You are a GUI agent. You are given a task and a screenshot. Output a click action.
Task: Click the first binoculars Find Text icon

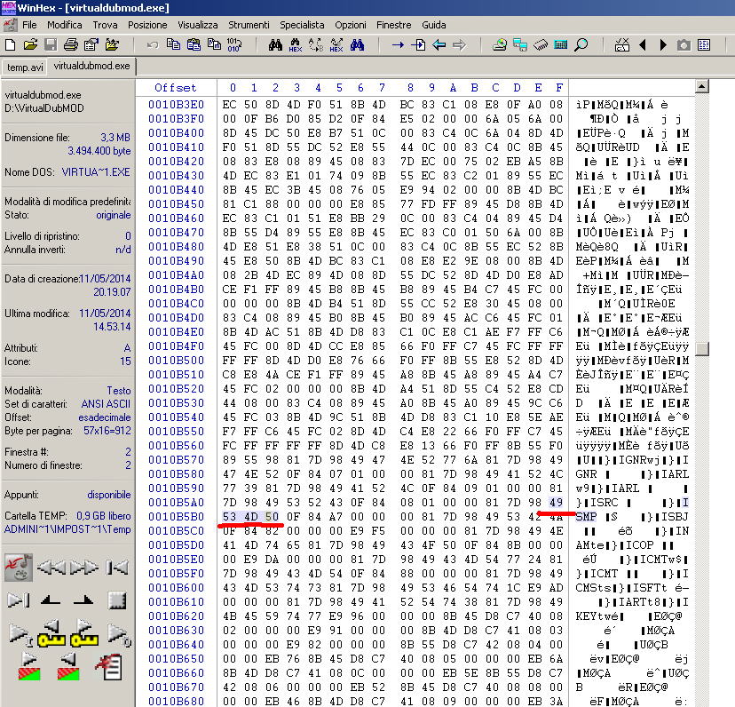[275, 45]
